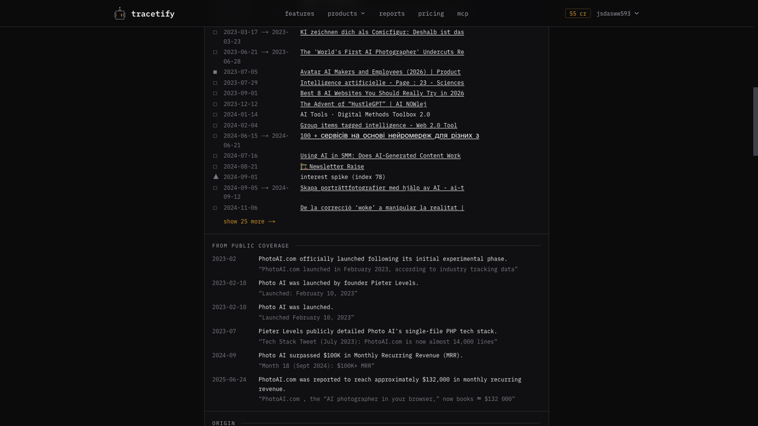Open 'De la correcció woke' link
The width and height of the screenshot is (758, 426).
[x=382, y=208]
